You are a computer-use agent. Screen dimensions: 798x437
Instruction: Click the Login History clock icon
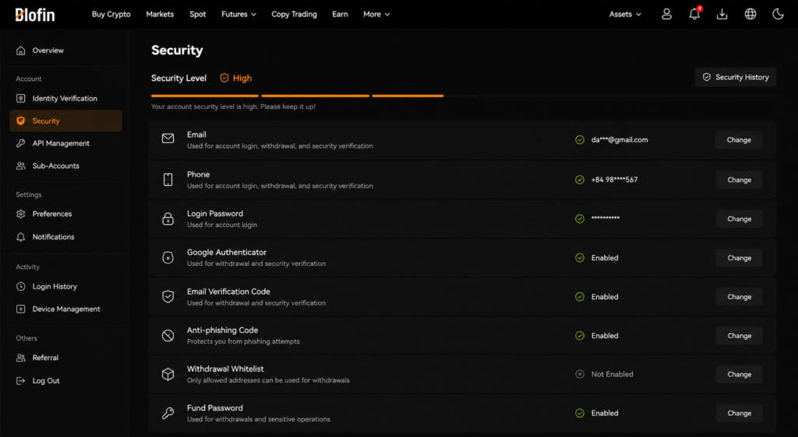[x=21, y=287]
